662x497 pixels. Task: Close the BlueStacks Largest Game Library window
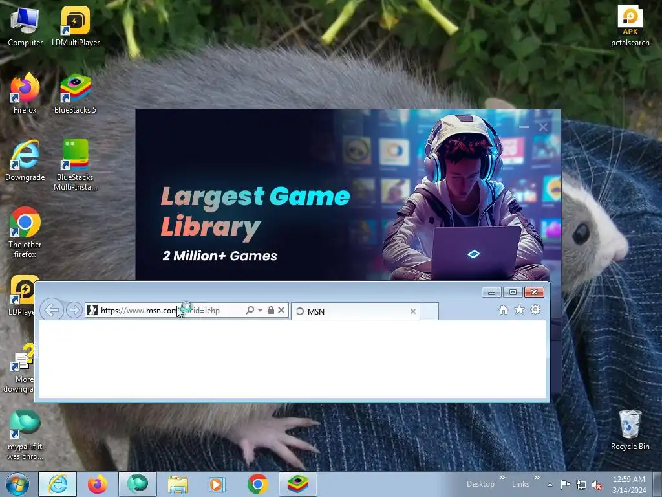tap(543, 127)
